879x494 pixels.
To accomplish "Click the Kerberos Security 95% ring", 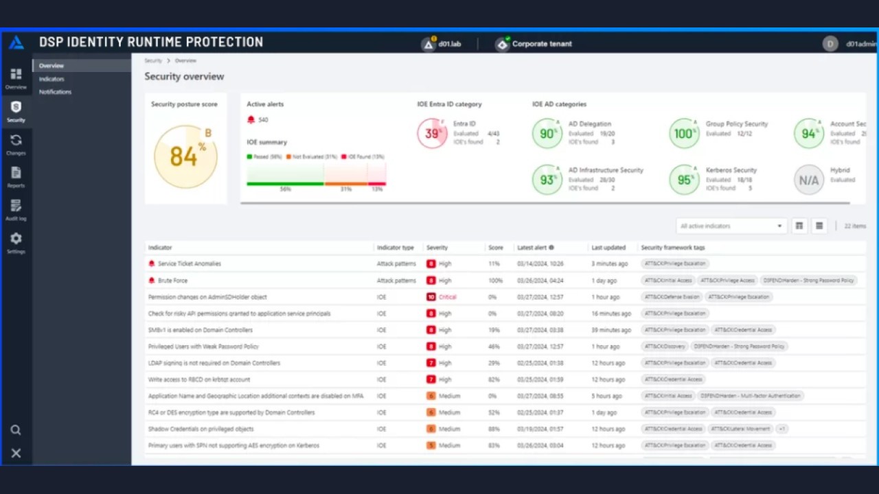I will (685, 180).
